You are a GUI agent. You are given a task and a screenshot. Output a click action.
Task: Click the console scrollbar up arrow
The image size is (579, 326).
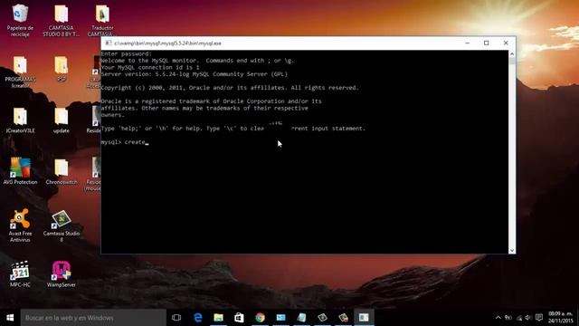click(x=512, y=54)
